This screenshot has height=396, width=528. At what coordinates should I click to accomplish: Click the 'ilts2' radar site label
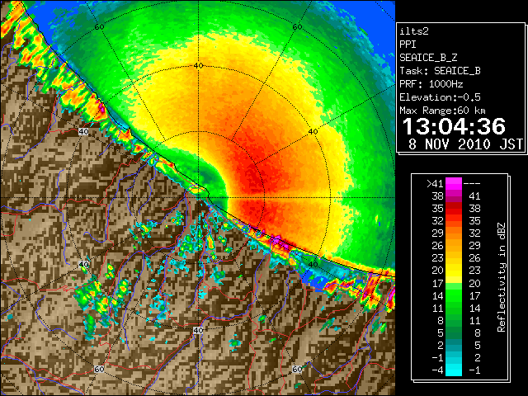tap(414, 31)
